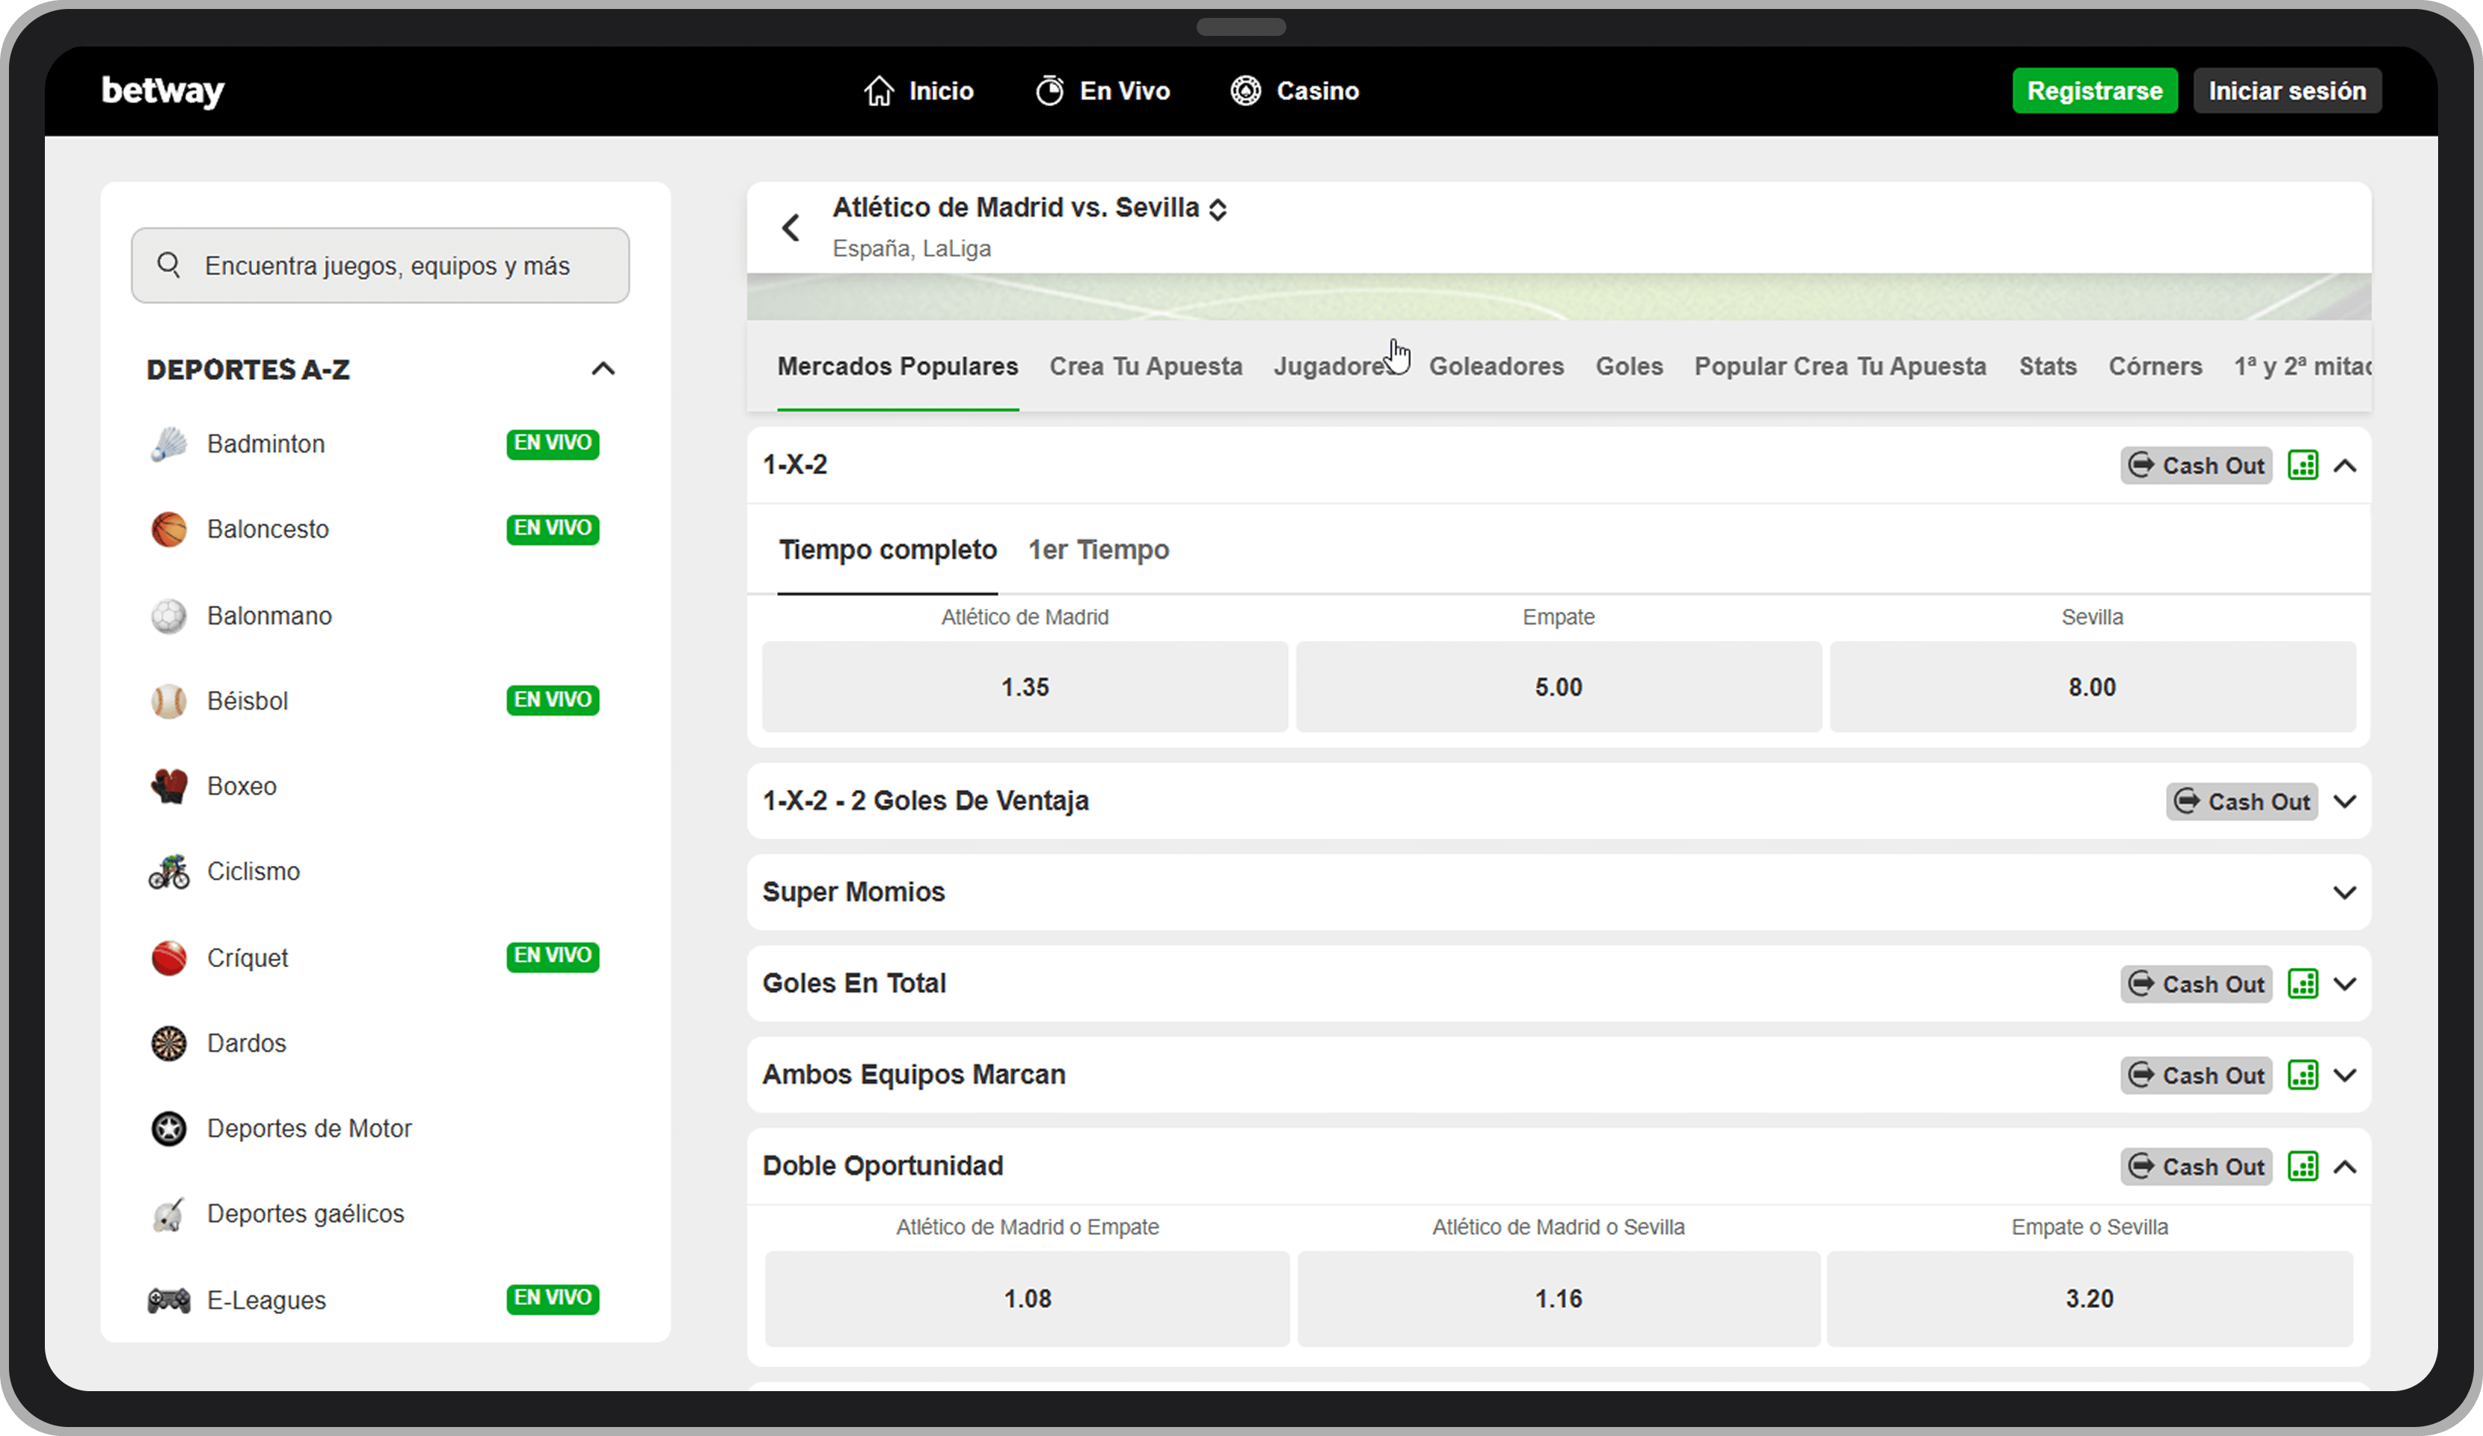The height and width of the screenshot is (1436, 2483).
Task: Pick Atlético de Madrid o Empate 1.08
Action: [1027, 1298]
